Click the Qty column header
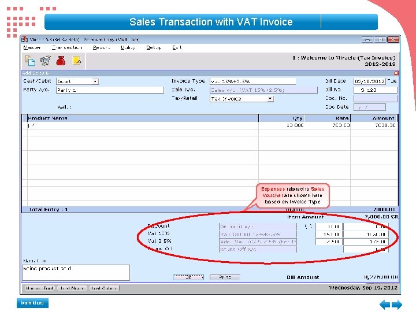 (x=281, y=118)
